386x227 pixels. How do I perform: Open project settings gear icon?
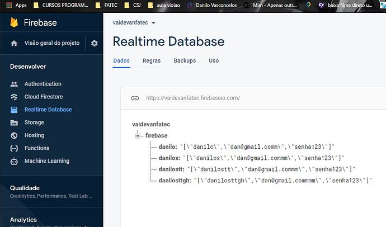(94, 44)
